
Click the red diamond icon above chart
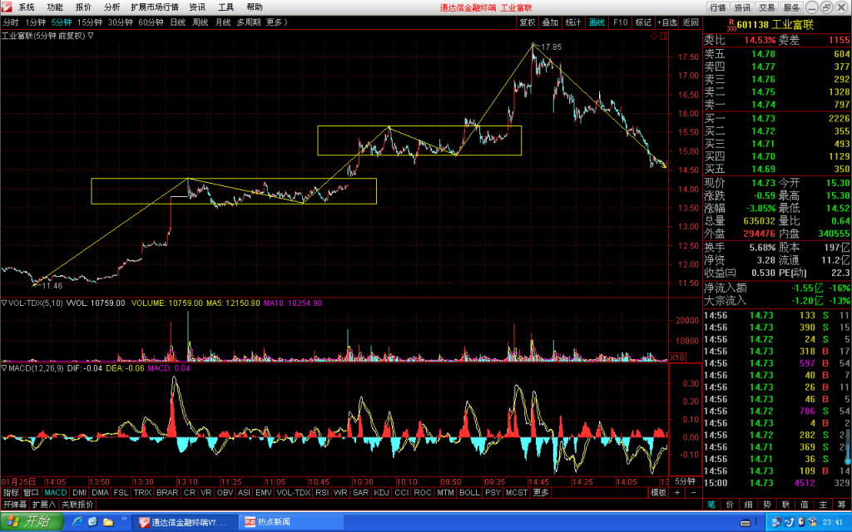pyautogui.click(x=654, y=37)
